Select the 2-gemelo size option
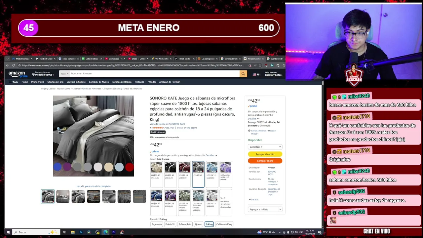The image size is (423, 238). coord(157,224)
